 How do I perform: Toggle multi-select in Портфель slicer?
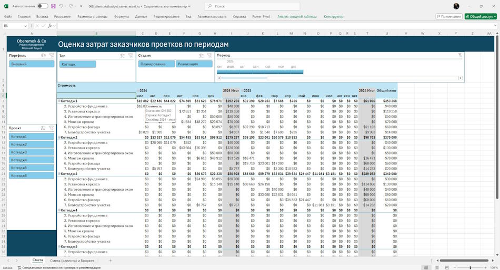coord(44,55)
